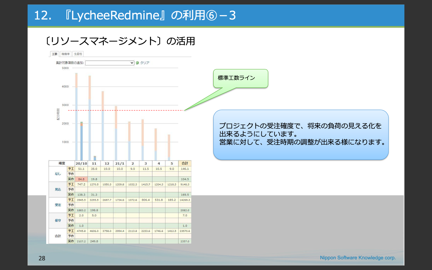The image size is (432, 270).
Task: Open the 生産性 tab
Action: tap(78, 54)
